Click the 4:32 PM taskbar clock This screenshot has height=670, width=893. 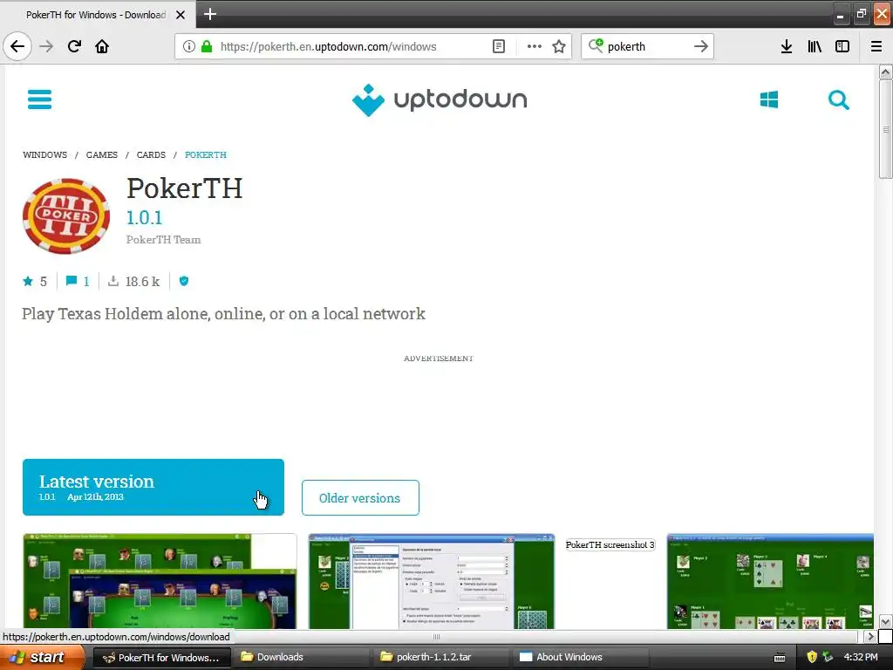(861, 658)
